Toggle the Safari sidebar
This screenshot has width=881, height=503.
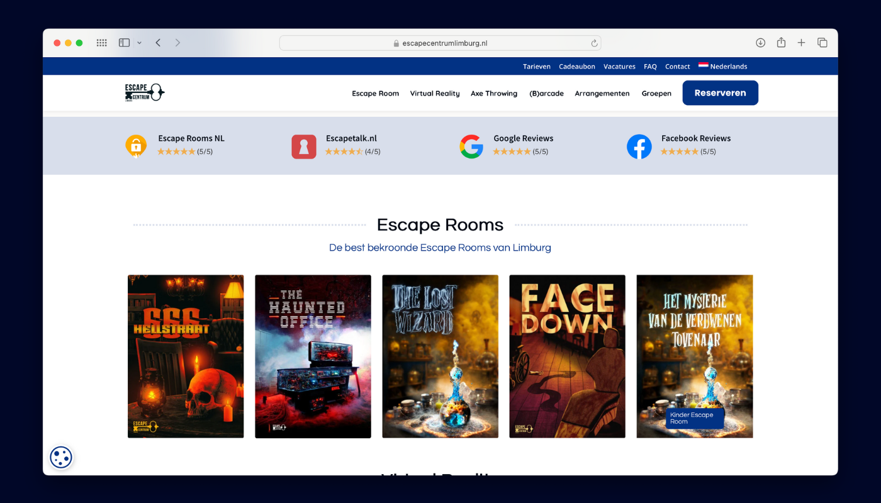(x=124, y=43)
